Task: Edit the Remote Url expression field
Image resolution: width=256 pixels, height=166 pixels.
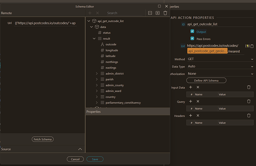Action: pos(45,23)
